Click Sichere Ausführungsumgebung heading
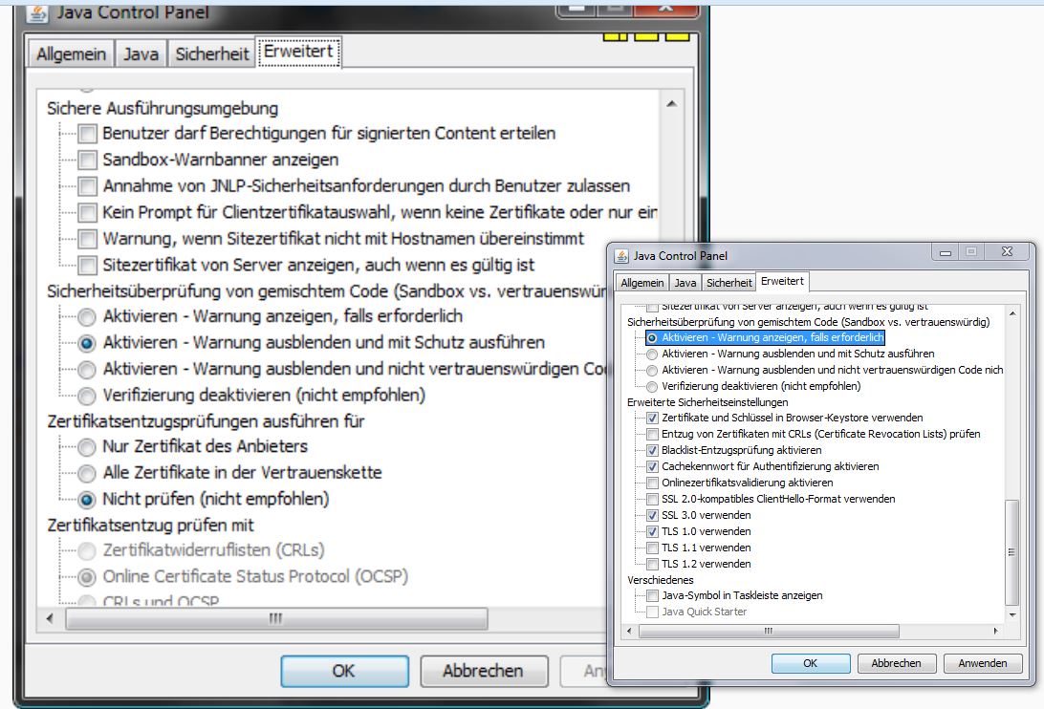1044x709 pixels. [163, 109]
